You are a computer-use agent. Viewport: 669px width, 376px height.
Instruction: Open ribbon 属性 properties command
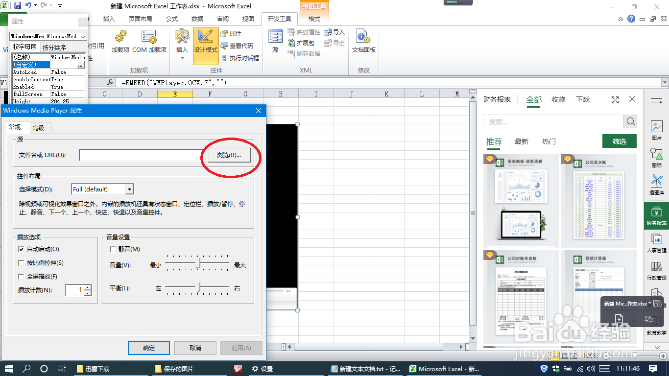[x=231, y=34]
